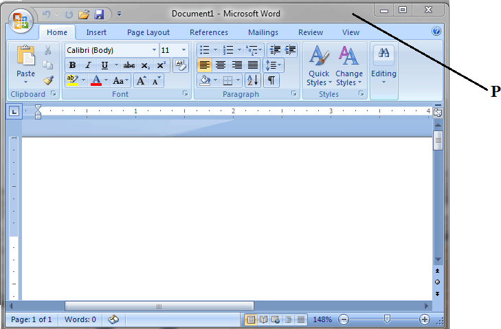Switch to the References tab
501x329 pixels.
click(x=209, y=32)
